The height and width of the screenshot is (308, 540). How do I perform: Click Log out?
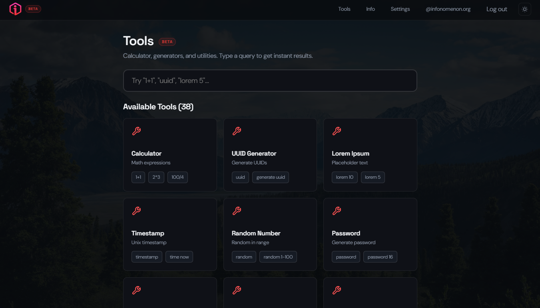tap(497, 9)
